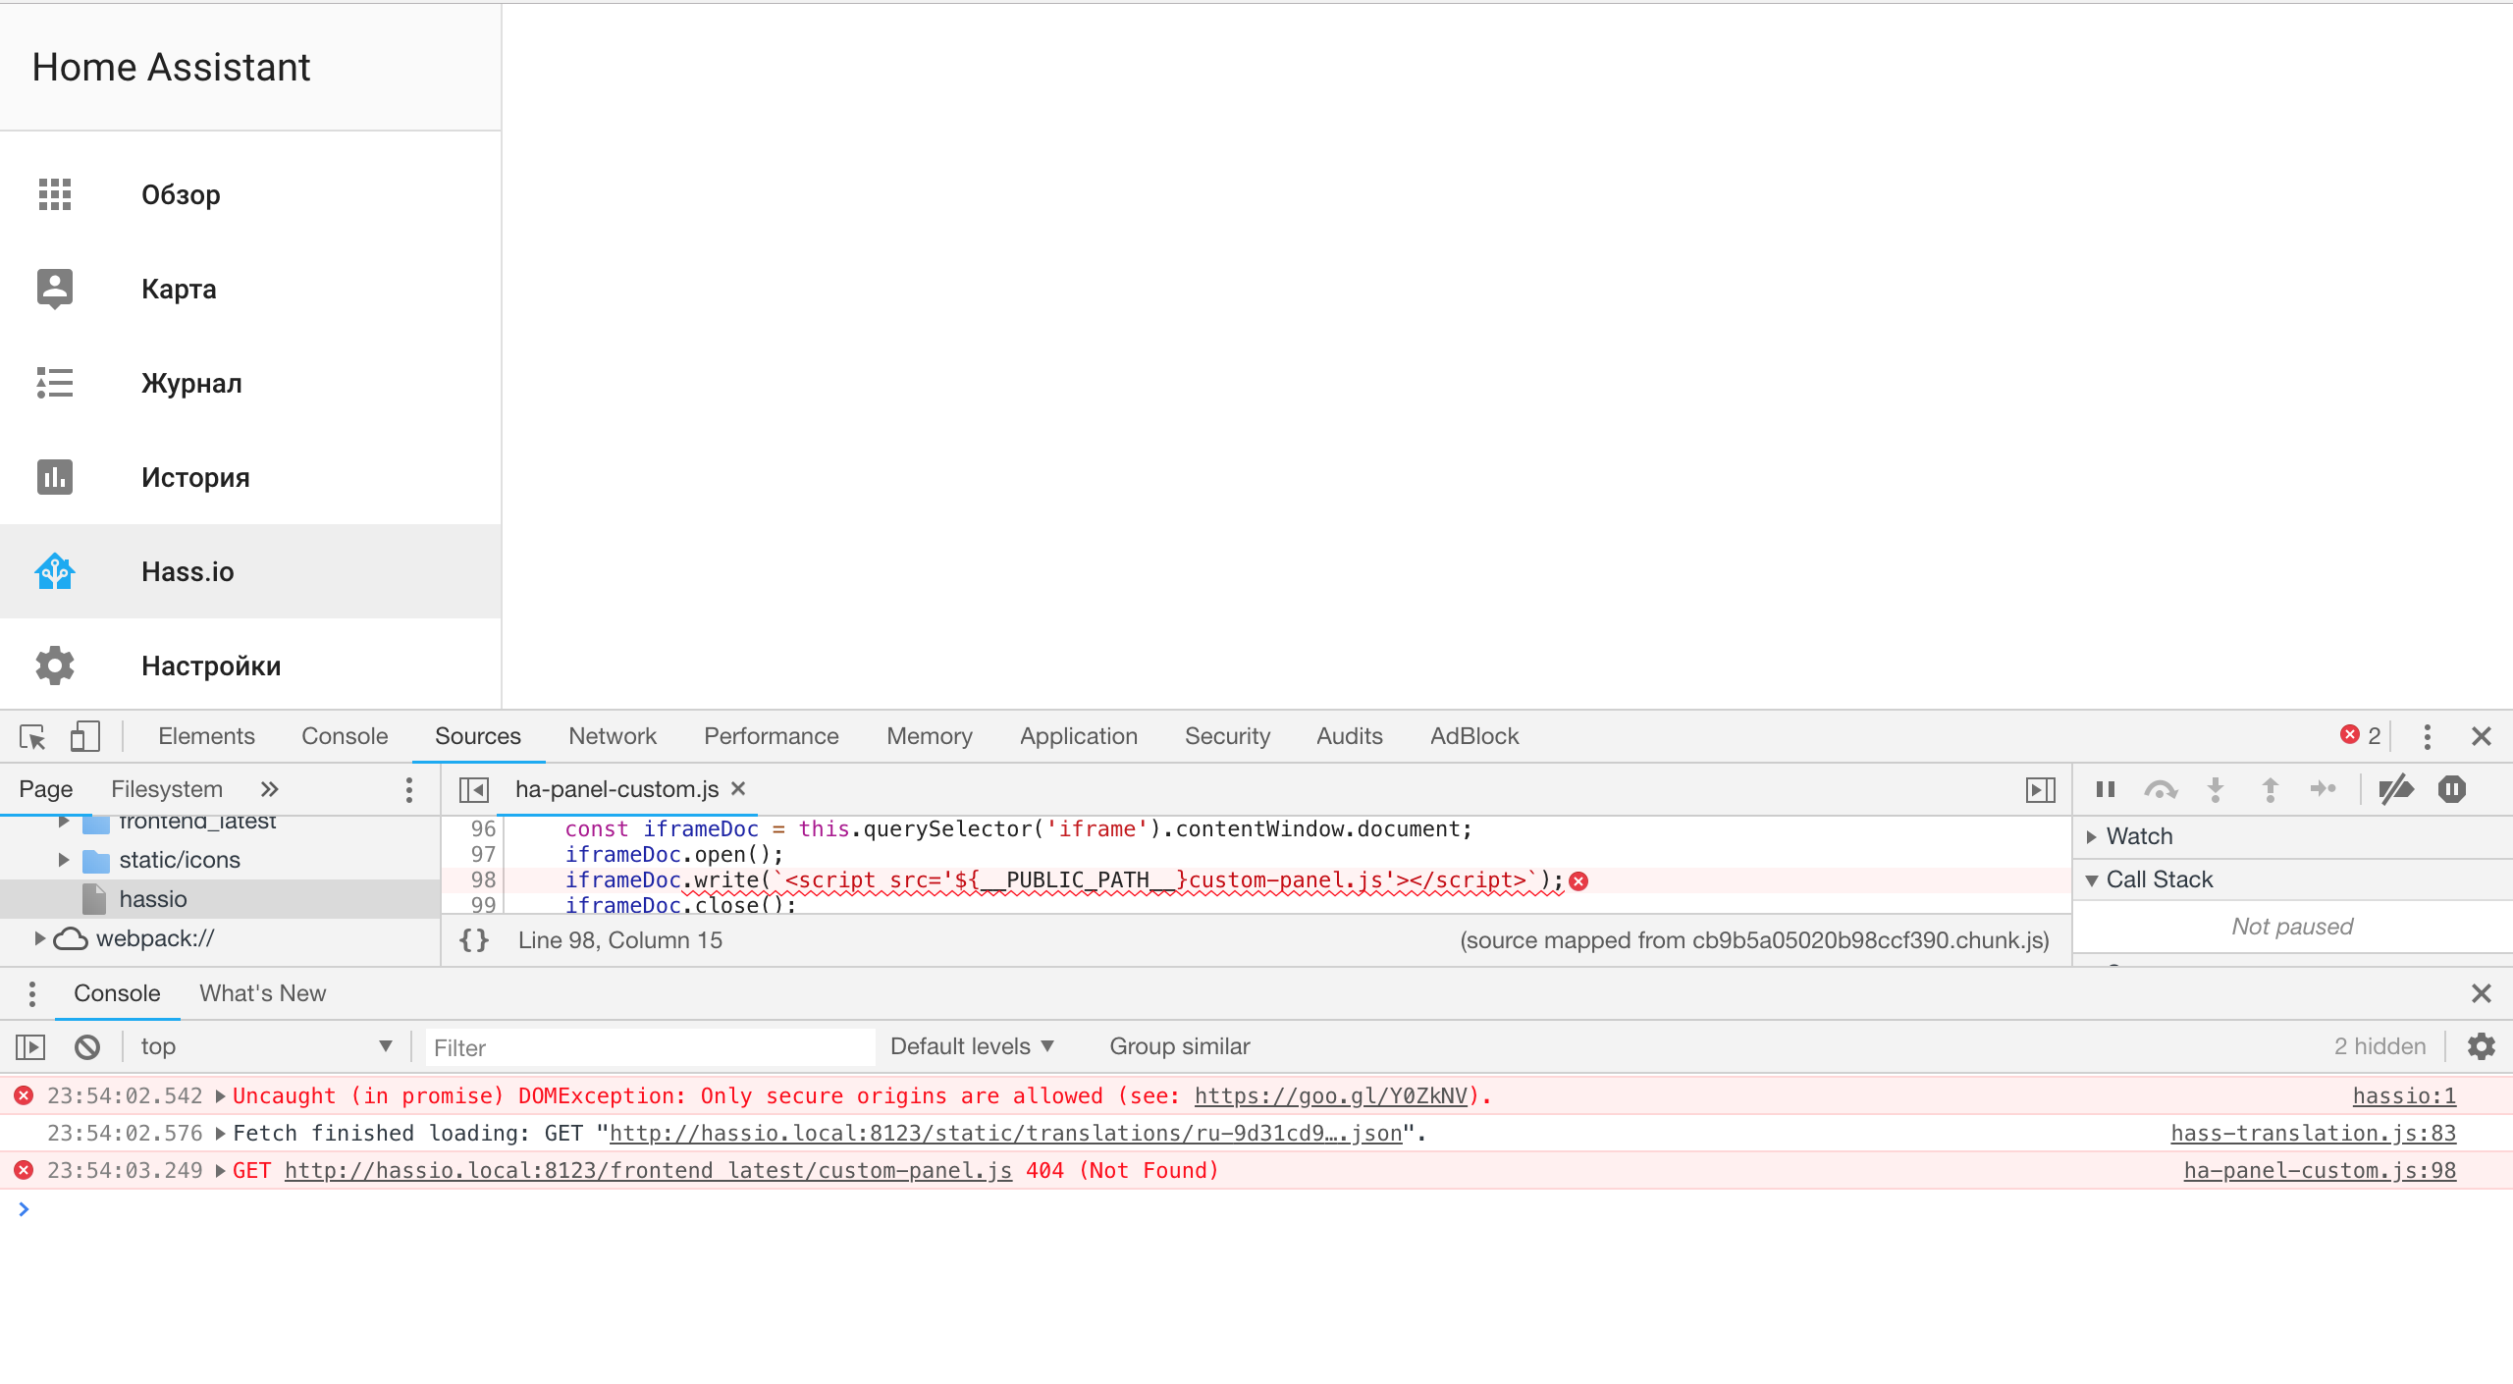The height and width of the screenshot is (1384, 2513).
Task: Open the What's New tab
Action: pyautogui.click(x=261, y=993)
